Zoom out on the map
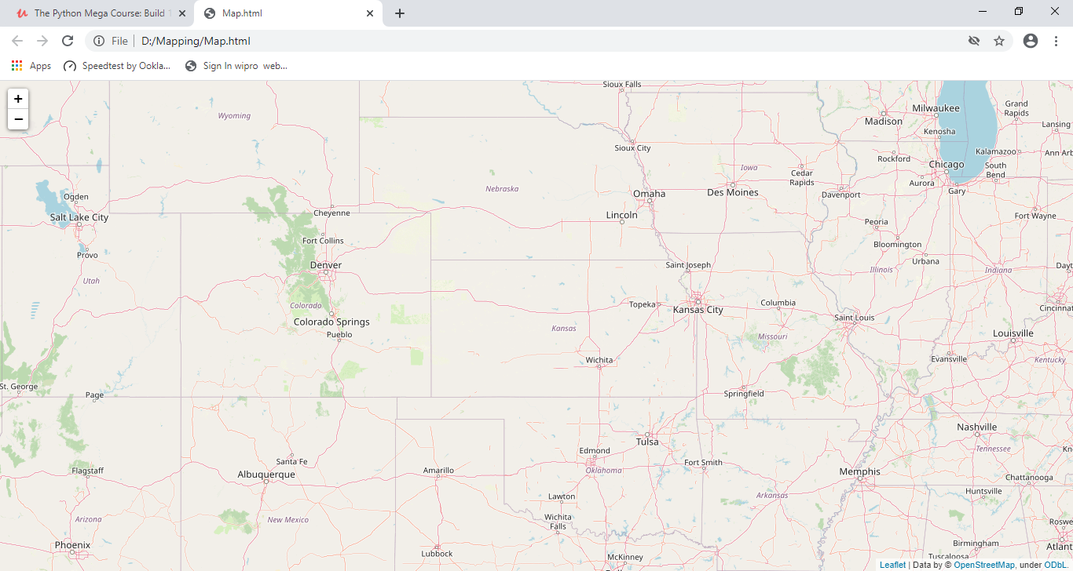Image resolution: width=1073 pixels, height=571 pixels. pyautogui.click(x=17, y=119)
